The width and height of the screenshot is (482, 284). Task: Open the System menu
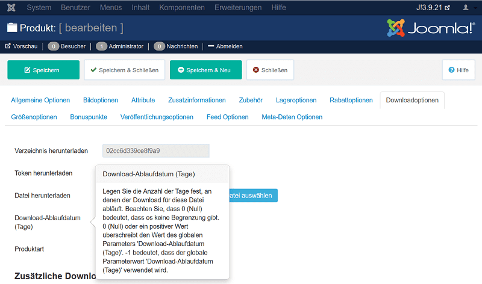(x=39, y=8)
